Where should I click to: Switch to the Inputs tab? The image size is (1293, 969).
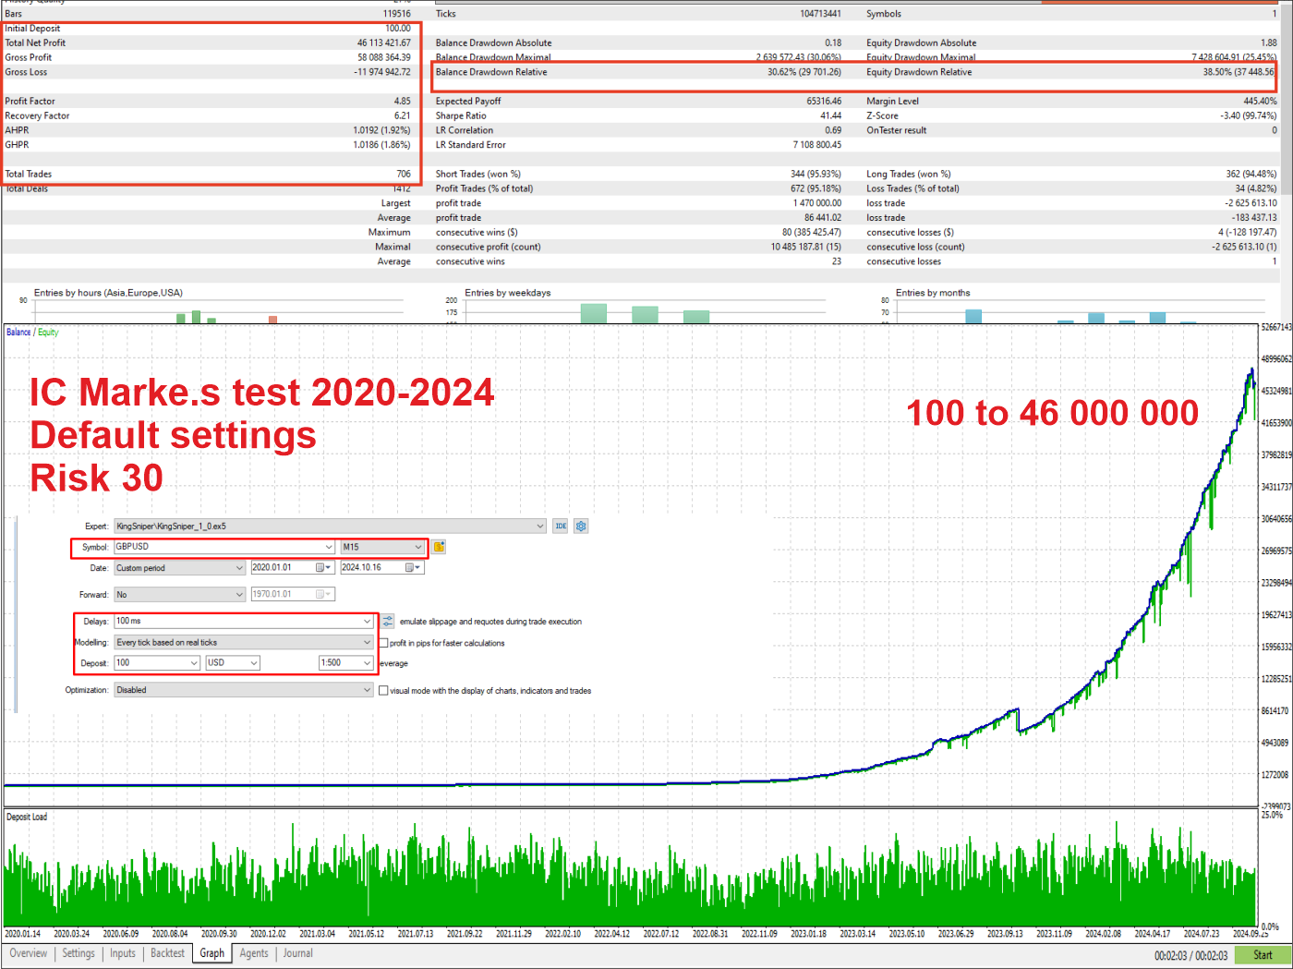point(123,953)
